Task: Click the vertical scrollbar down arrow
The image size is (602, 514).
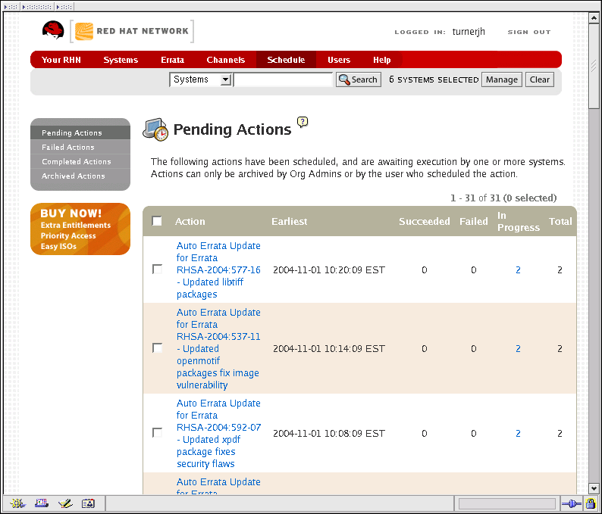Action: tap(594, 489)
